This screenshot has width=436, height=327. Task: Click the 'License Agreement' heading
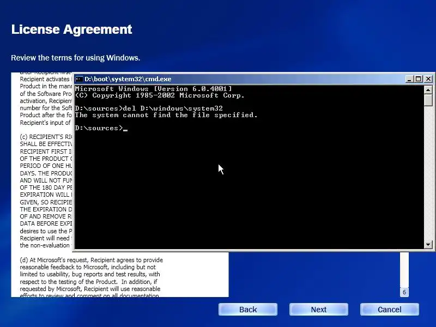pyautogui.click(x=71, y=29)
